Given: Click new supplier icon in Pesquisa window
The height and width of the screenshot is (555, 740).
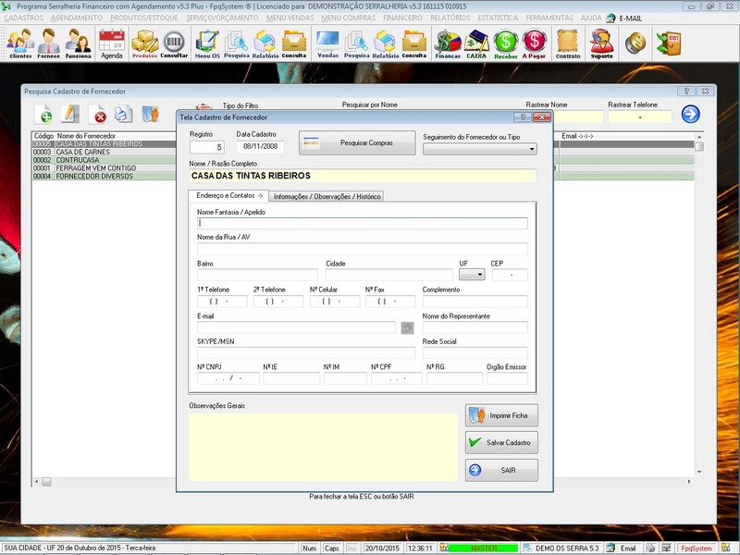Looking at the screenshot, I should pos(43,114).
